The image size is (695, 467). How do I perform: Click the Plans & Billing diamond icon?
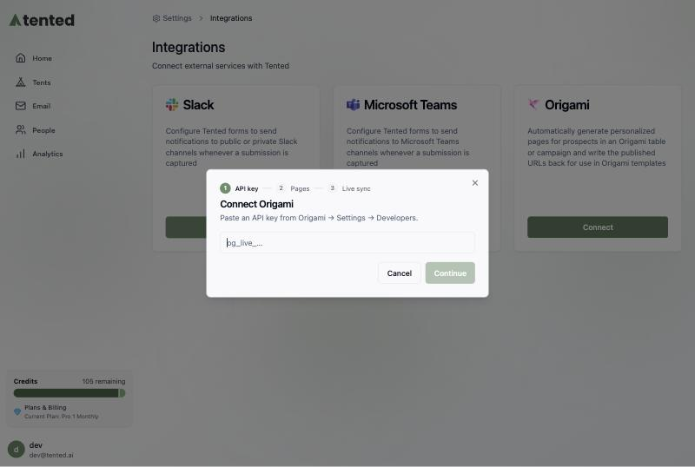pyautogui.click(x=17, y=411)
